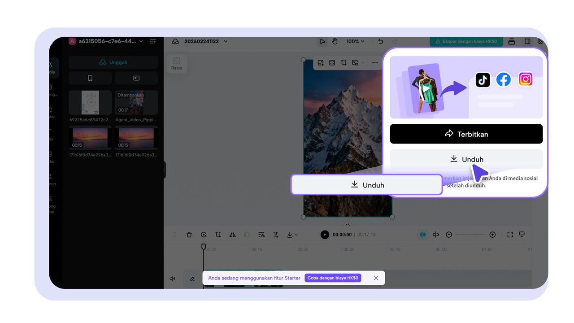574x323 pixels.
Task: Open the media sort options icon
Action: coord(153,41)
